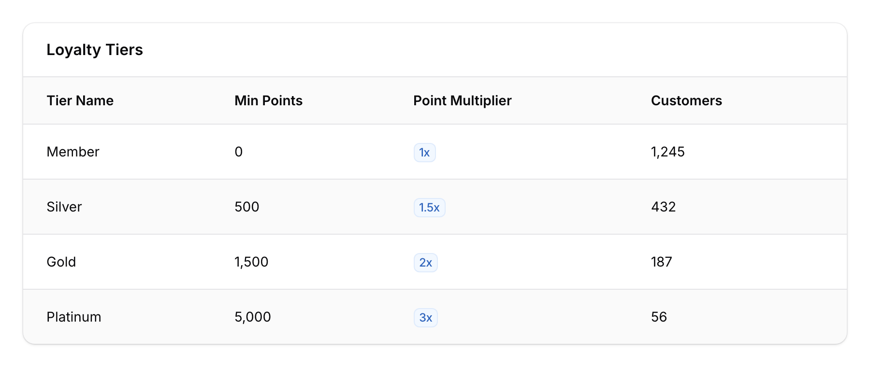
Task: Select the 3x multiplier badge on Platinum row
Action: coord(425,317)
